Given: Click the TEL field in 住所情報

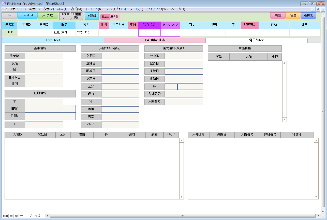Looking at the screenshot, I should [x=44, y=125].
